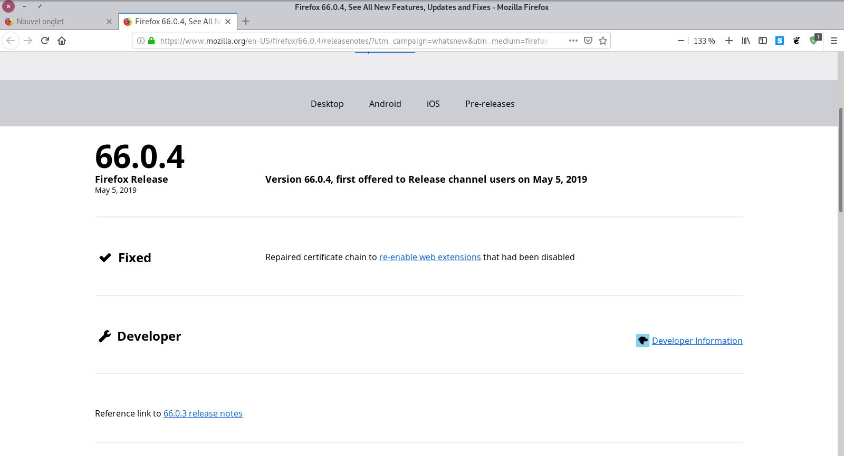Close the Nouvel onglet tab

pos(109,22)
